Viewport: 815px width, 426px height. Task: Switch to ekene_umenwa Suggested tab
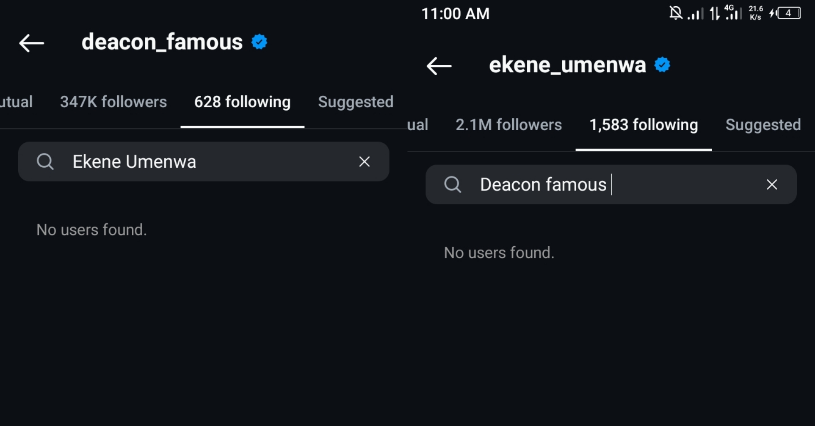pos(763,125)
